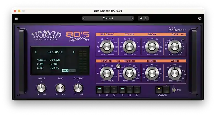Screen dimensions: 216x116
Task: Toggle the first COLOR button with yellow light
Action: pyautogui.click(x=159, y=90)
